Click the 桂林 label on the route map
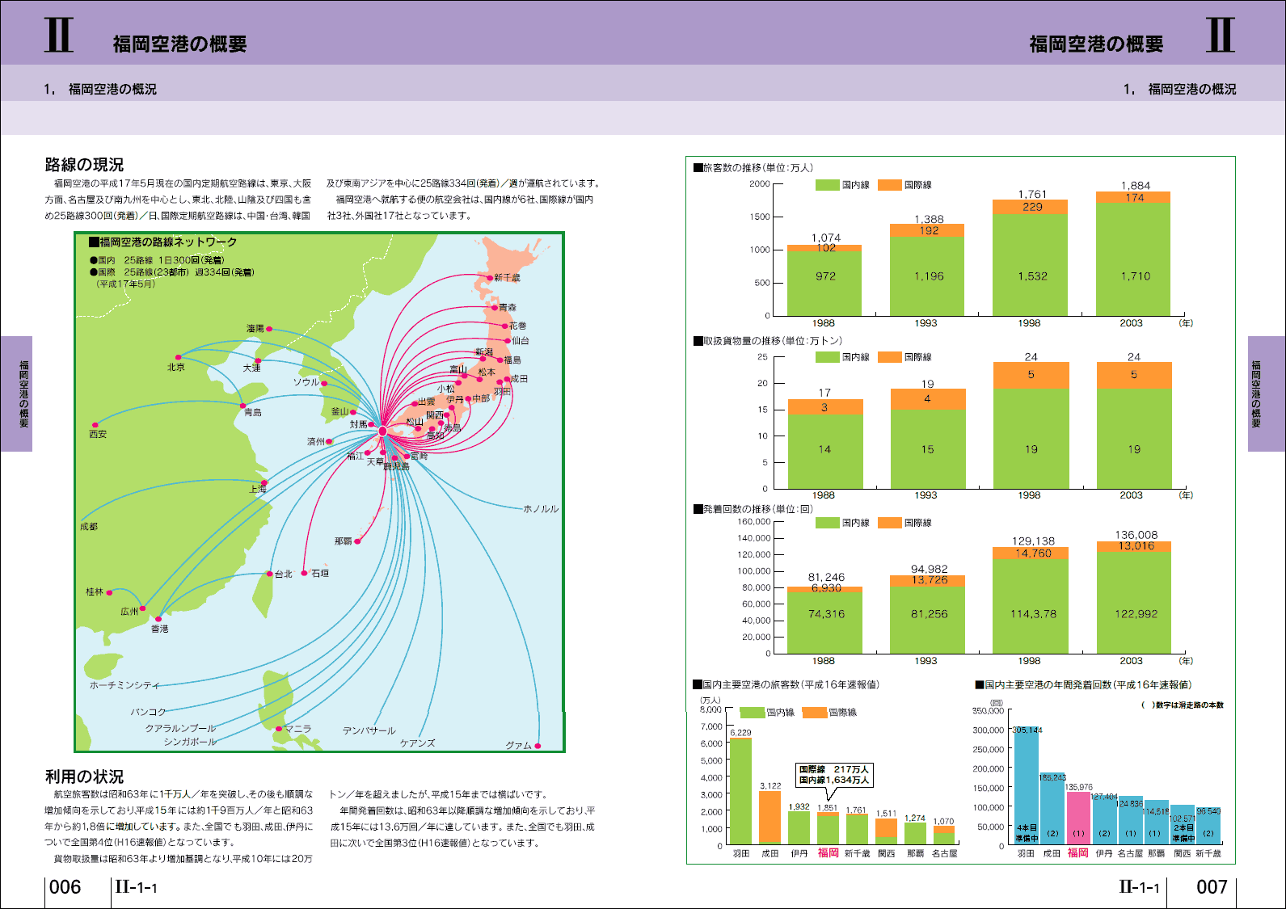 point(95,591)
